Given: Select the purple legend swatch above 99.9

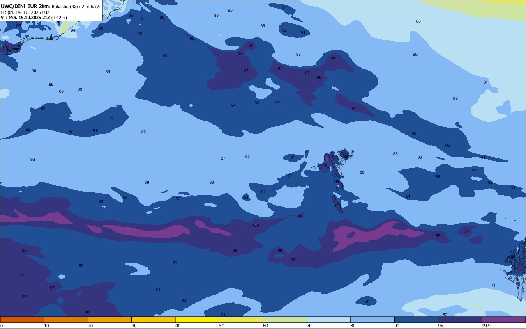Looking at the screenshot, I should (503, 320).
